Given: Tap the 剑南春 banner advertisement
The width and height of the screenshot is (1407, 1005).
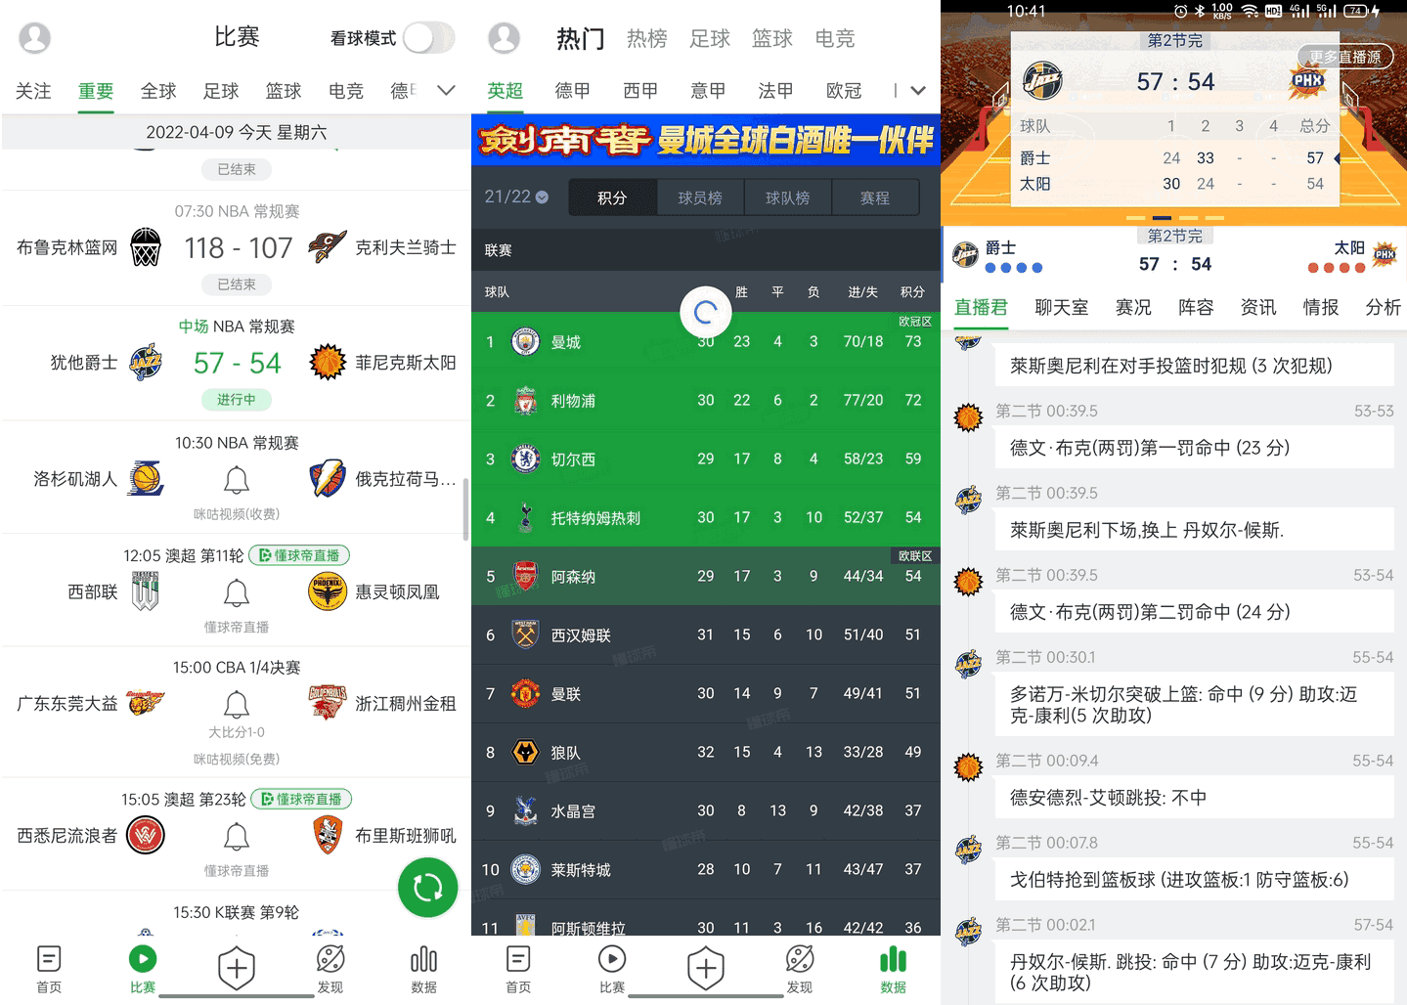Looking at the screenshot, I should pyautogui.click(x=704, y=142).
